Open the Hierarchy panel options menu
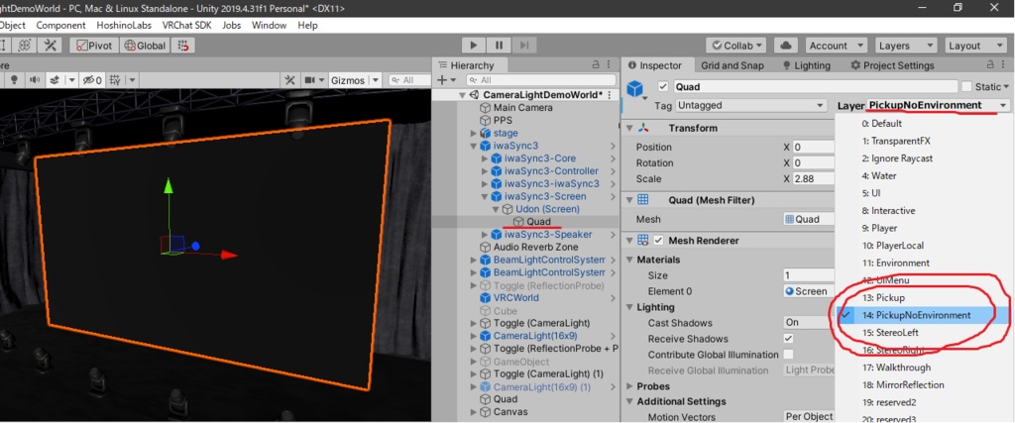Viewport: 1015px width, 423px height. [610, 65]
